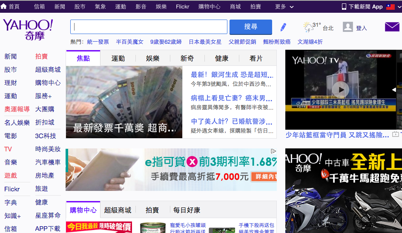The image size is (402, 233).
Task: Open 字典 in left sidebar
Action: tap(11, 202)
